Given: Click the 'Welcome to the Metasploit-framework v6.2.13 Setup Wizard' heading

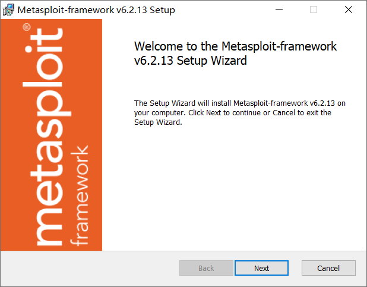Looking at the screenshot, I should [x=235, y=53].
